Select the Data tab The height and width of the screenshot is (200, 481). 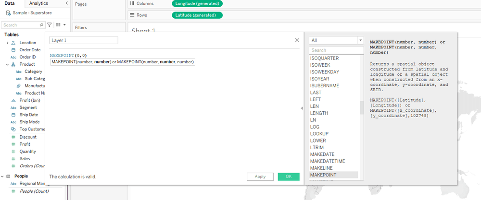pos(10,3)
